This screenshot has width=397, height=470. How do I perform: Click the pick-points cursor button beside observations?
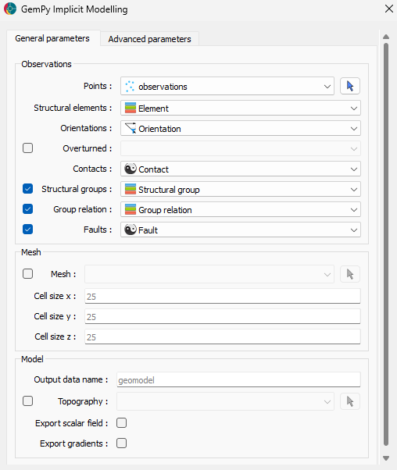click(350, 87)
